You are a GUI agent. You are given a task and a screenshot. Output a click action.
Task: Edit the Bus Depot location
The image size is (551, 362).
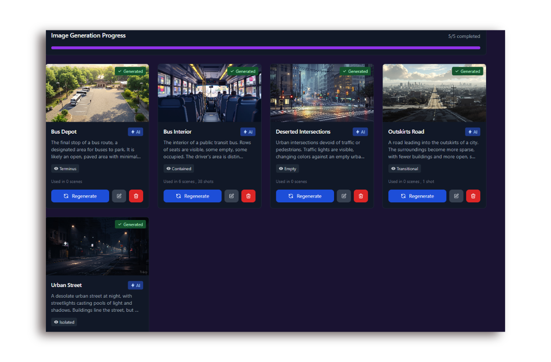click(x=119, y=196)
